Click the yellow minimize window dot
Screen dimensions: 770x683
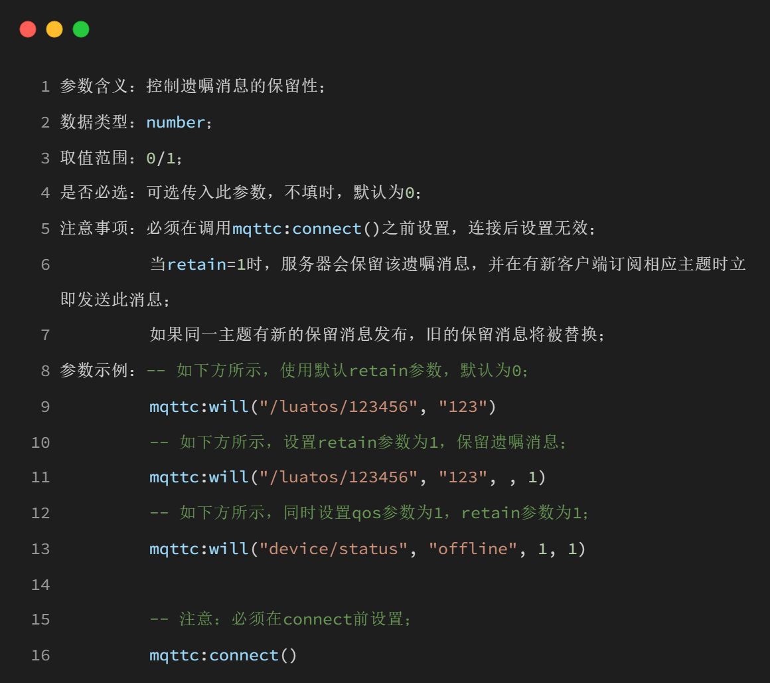[x=54, y=29]
